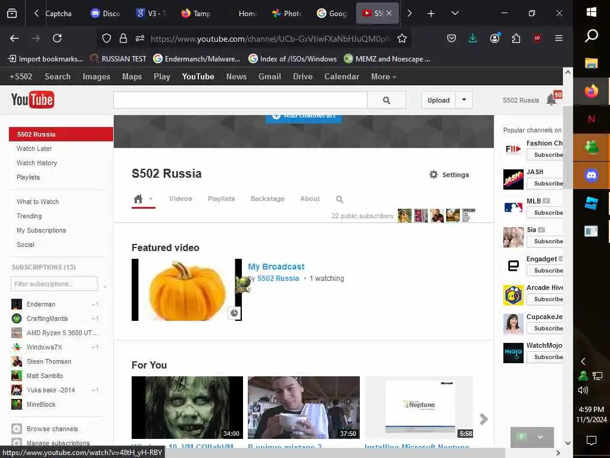Click the YouTube logo
Viewport: 610px width, 458px height.
tap(32, 100)
